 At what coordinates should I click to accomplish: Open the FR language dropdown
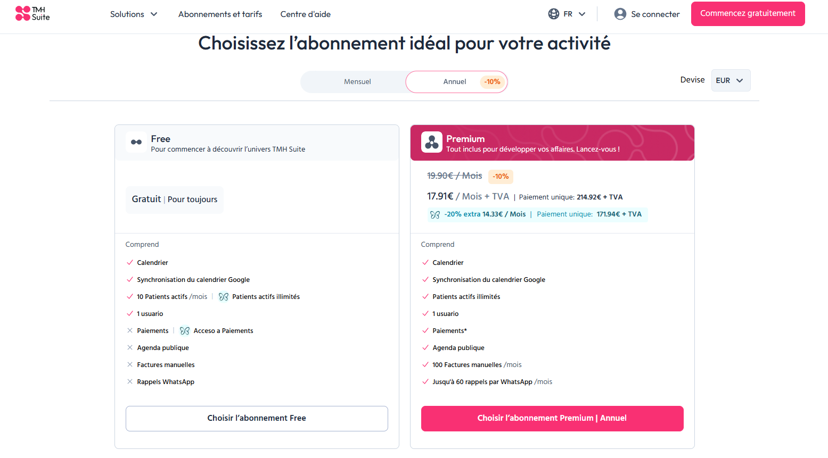point(567,14)
